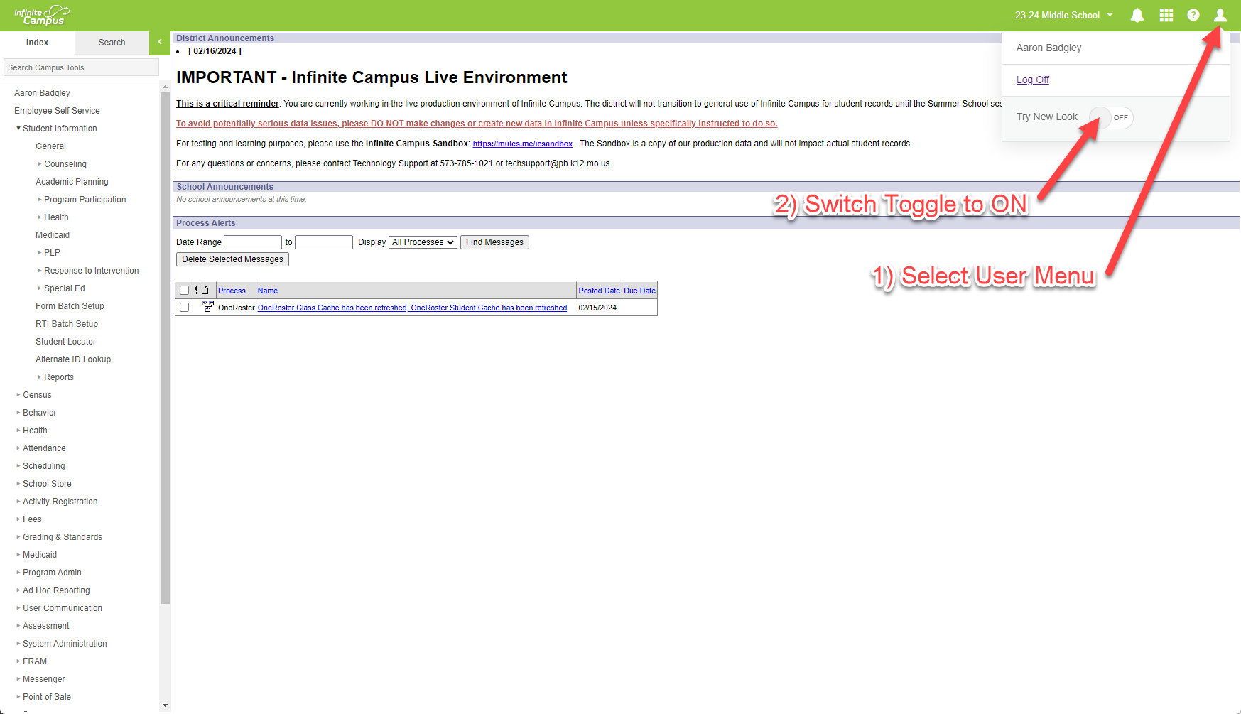Open Academic Planning

[x=72, y=182]
